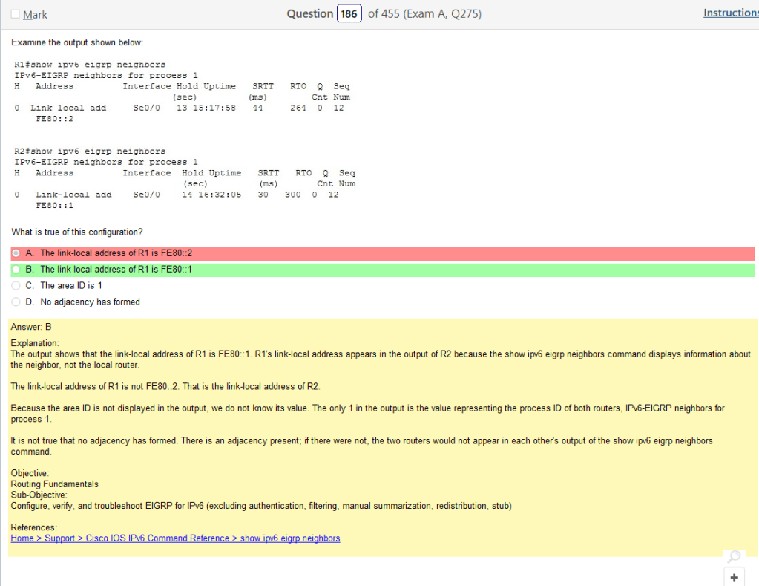Click the R2#show ipv6 eigrp neighbors command line
This screenshot has height=586, width=759.
[90, 151]
